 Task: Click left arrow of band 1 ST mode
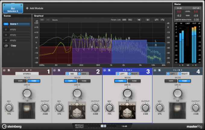pos(23,70)
